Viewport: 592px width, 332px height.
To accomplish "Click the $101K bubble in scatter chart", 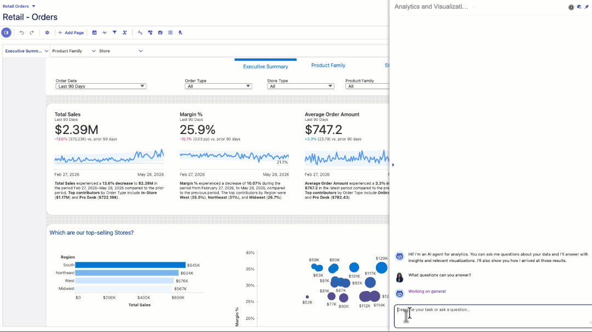I will (354, 267).
